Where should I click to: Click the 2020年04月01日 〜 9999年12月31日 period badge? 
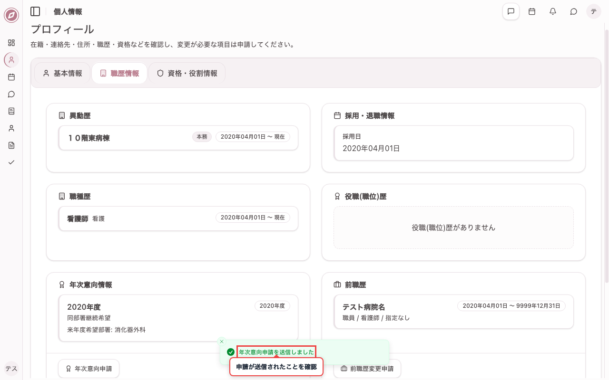pyautogui.click(x=511, y=306)
